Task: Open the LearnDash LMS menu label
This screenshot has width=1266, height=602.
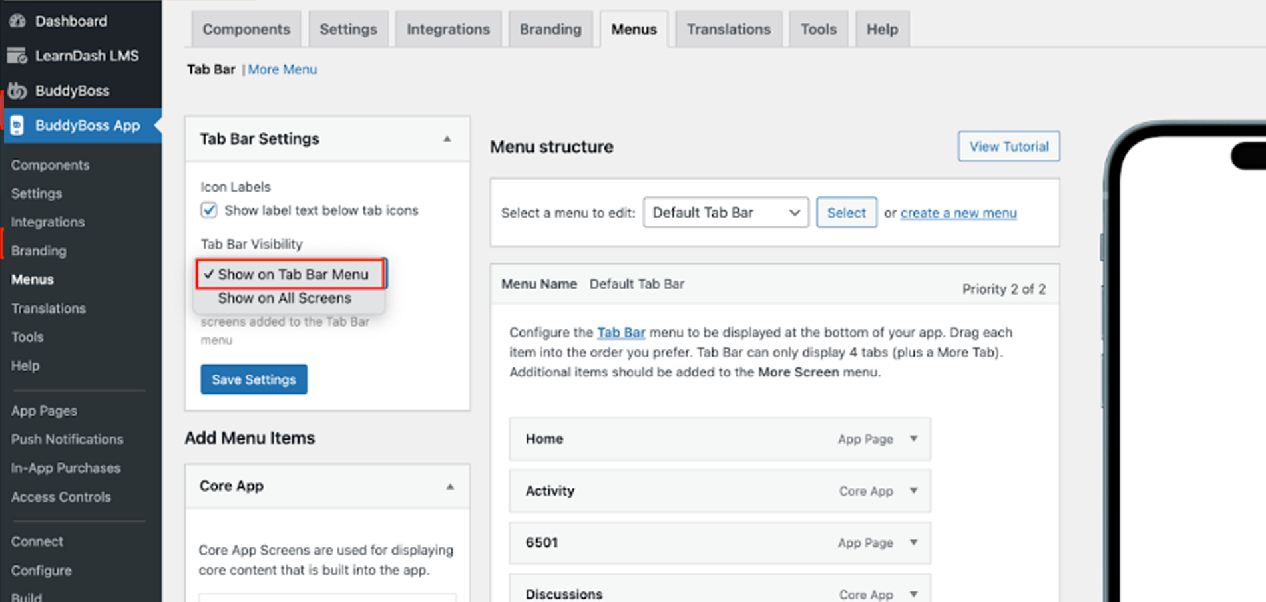Action: coord(87,55)
